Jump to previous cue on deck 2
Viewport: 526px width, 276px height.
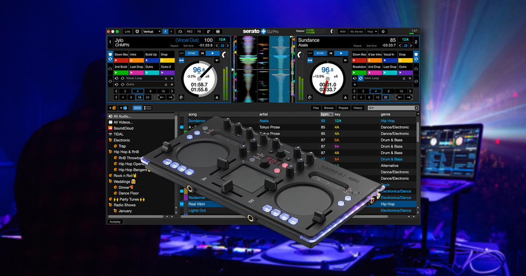pos(331,53)
